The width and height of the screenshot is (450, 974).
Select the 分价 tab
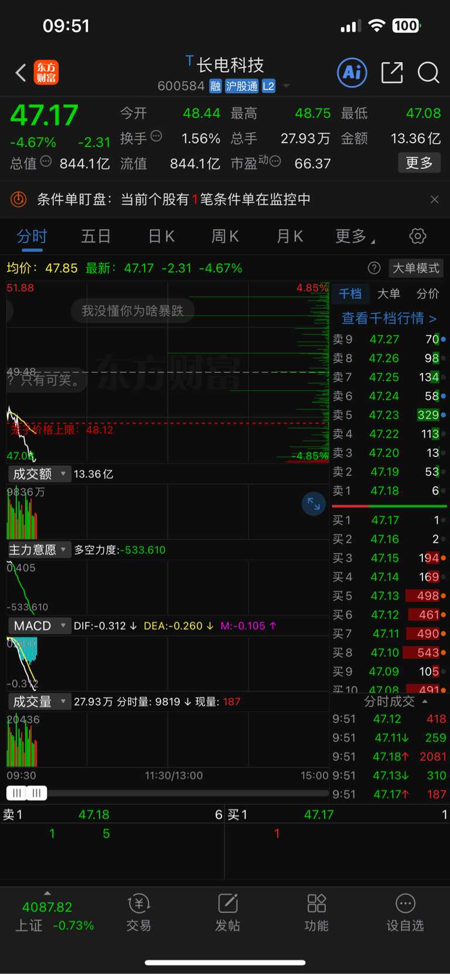click(x=427, y=294)
